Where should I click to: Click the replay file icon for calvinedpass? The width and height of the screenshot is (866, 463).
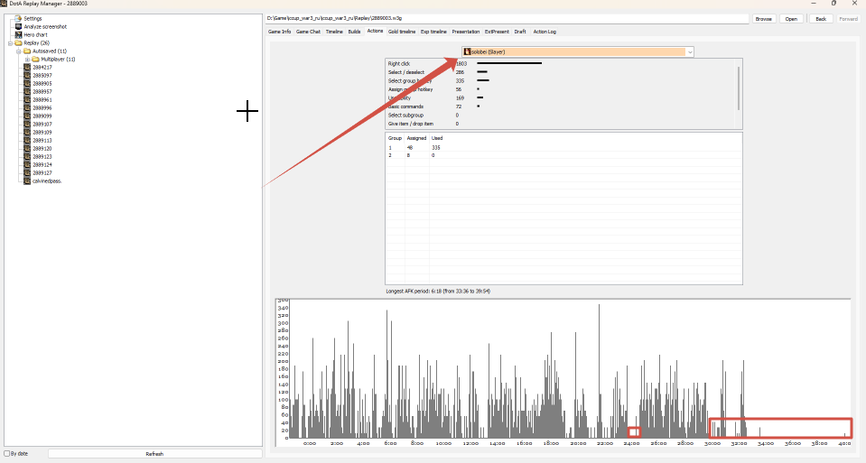[27, 181]
